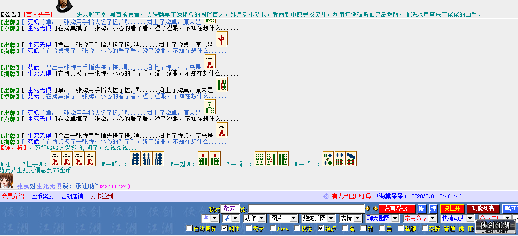Viewport: 518px width, 236px height.
Task: Expand the 常用命令 commands dropdown
Action: [x=420, y=218]
